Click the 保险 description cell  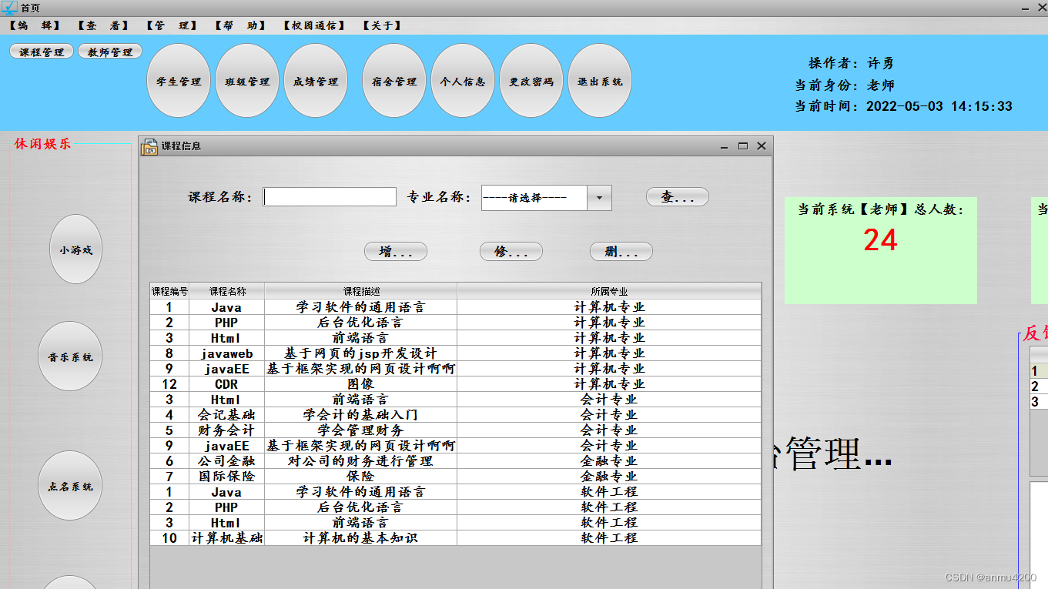(x=360, y=477)
